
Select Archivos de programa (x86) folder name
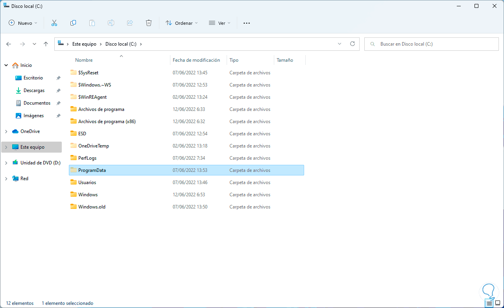(x=107, y=121)
